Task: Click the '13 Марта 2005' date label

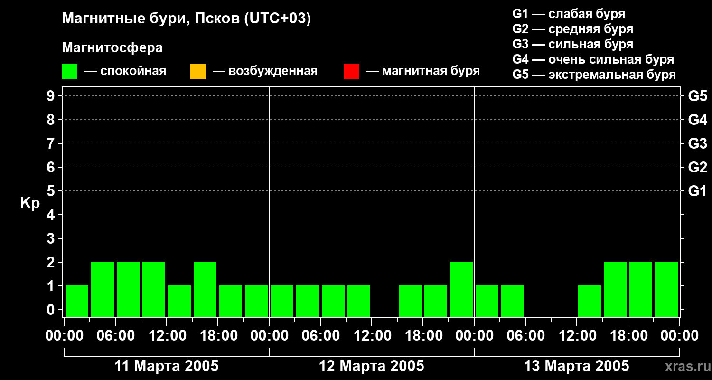Action: click(x=577, y=366)
